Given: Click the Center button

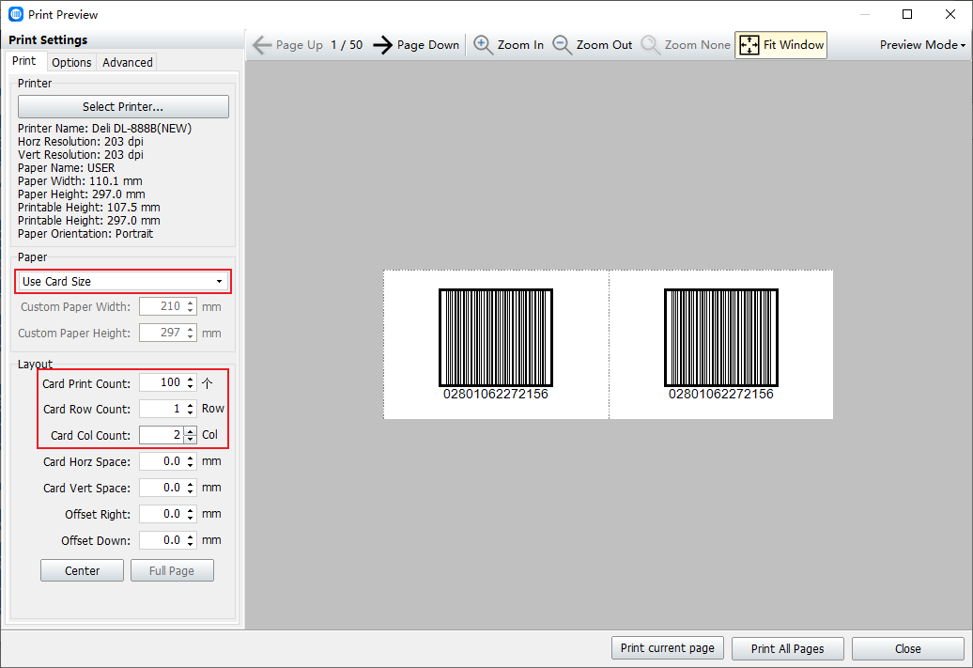Looking at the screenshot, I should [x=82, y=570].
